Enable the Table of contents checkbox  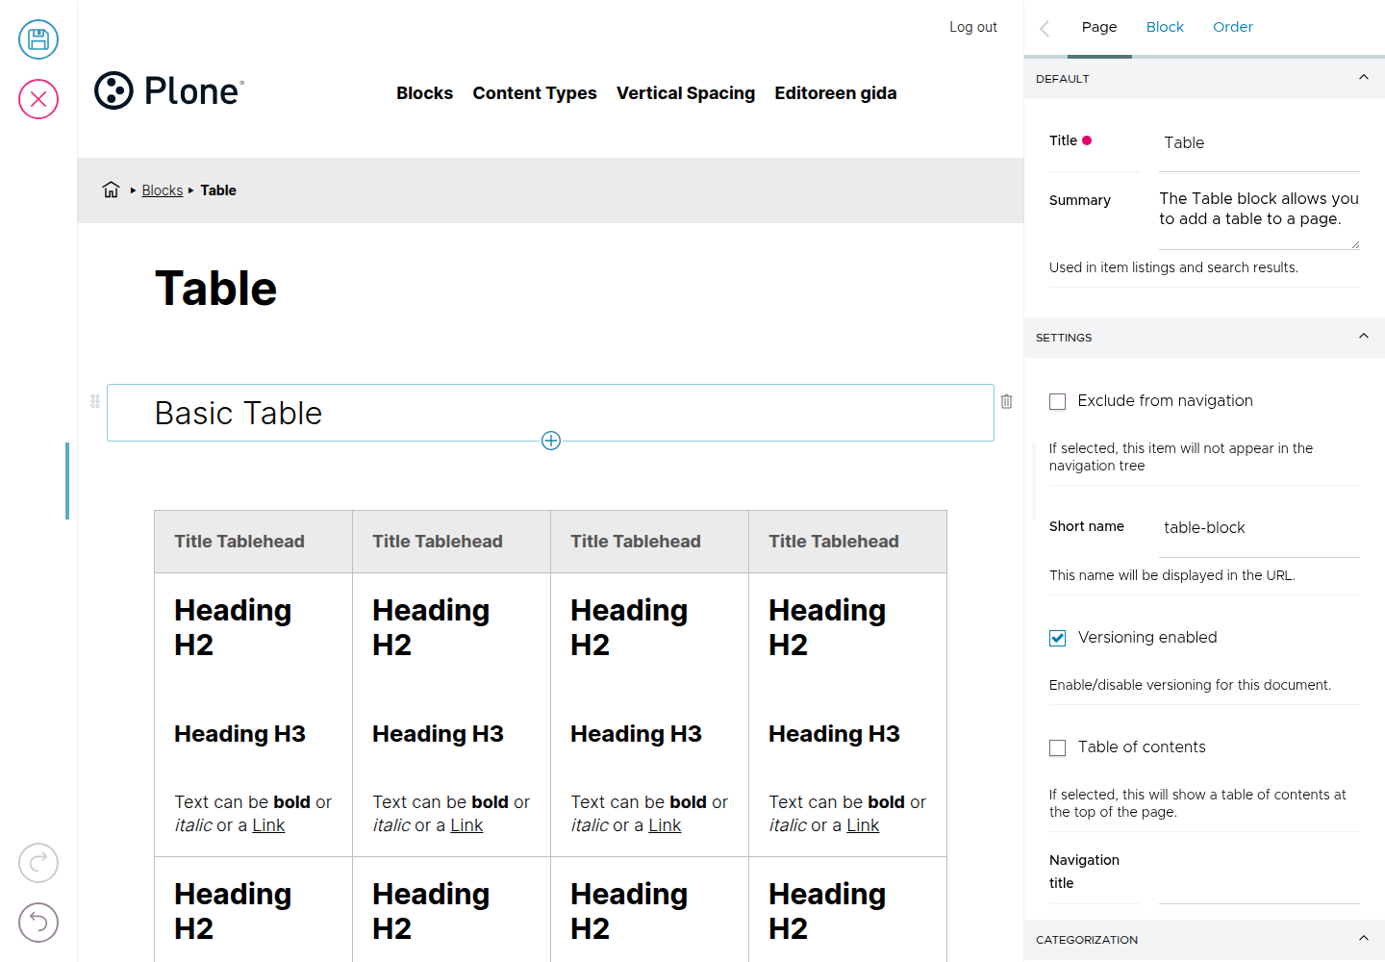pos(1058,747)
